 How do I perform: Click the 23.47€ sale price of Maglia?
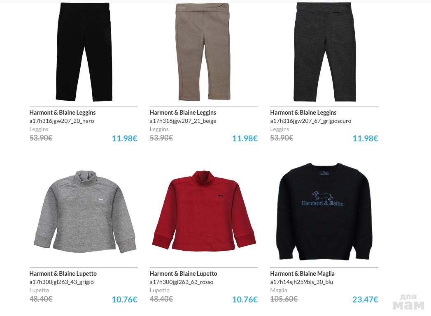(x=365, y=299)
